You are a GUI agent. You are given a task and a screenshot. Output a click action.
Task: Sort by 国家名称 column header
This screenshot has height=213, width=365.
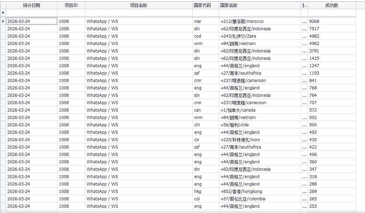tap(260, 5)
